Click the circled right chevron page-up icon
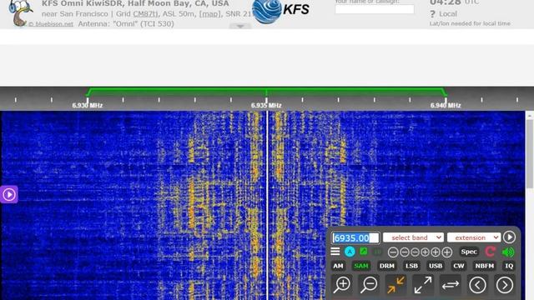Viewport: 534px width, 300px height. pos(504,285)
